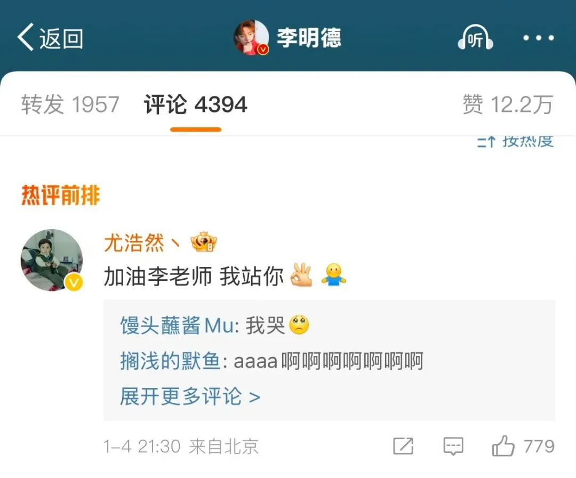Open the listen headphone icon
Viewport: 576px width, 478px height.
pyautogui.click(x=475, y=37)
